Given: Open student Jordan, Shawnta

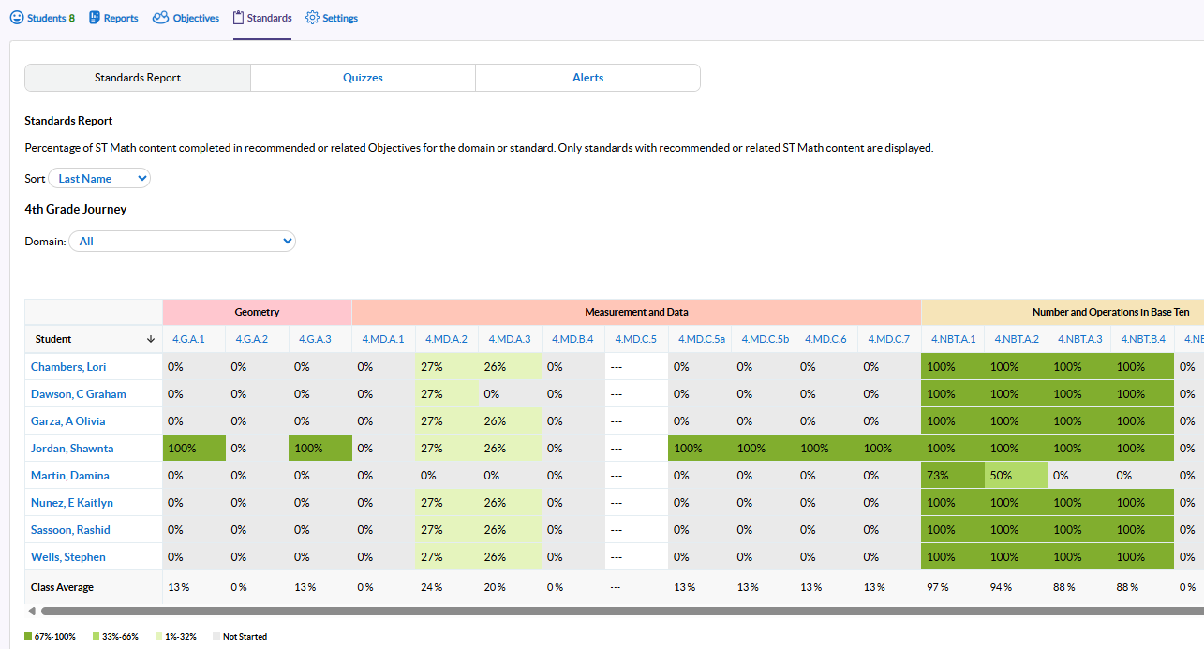Looking at the screenshot, I should (x=72, y=449).
